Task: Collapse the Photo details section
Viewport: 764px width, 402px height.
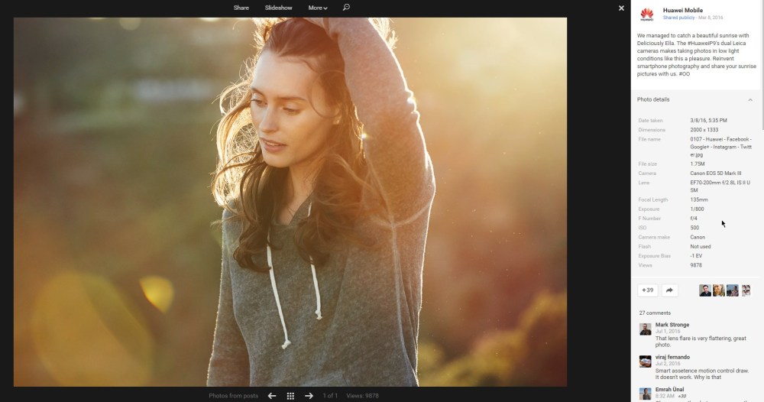Action: click(749, 100)
